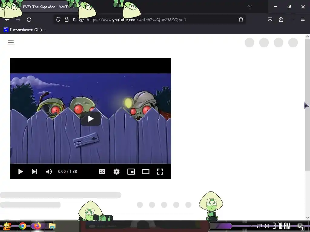Open network tray icon
Screen dimensions: 310x232
(x=259, y=226)
